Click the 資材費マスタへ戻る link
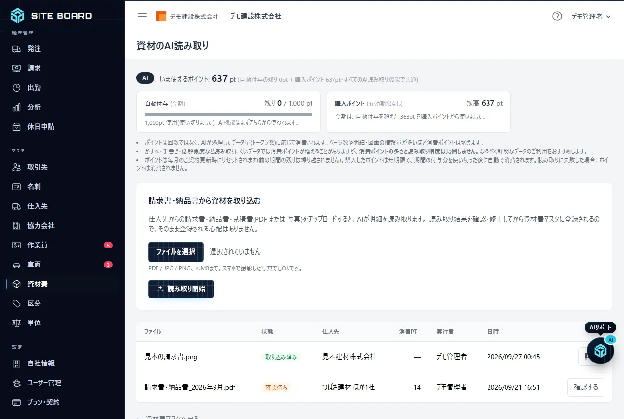The image size is (624, 419). point(168,418)
